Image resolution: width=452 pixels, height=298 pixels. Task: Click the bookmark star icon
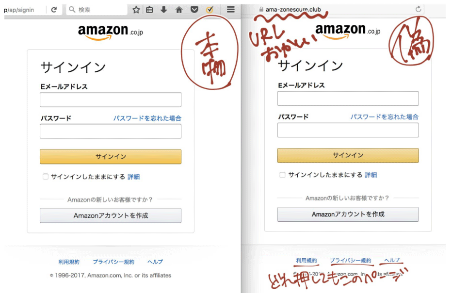pos(136,10)
